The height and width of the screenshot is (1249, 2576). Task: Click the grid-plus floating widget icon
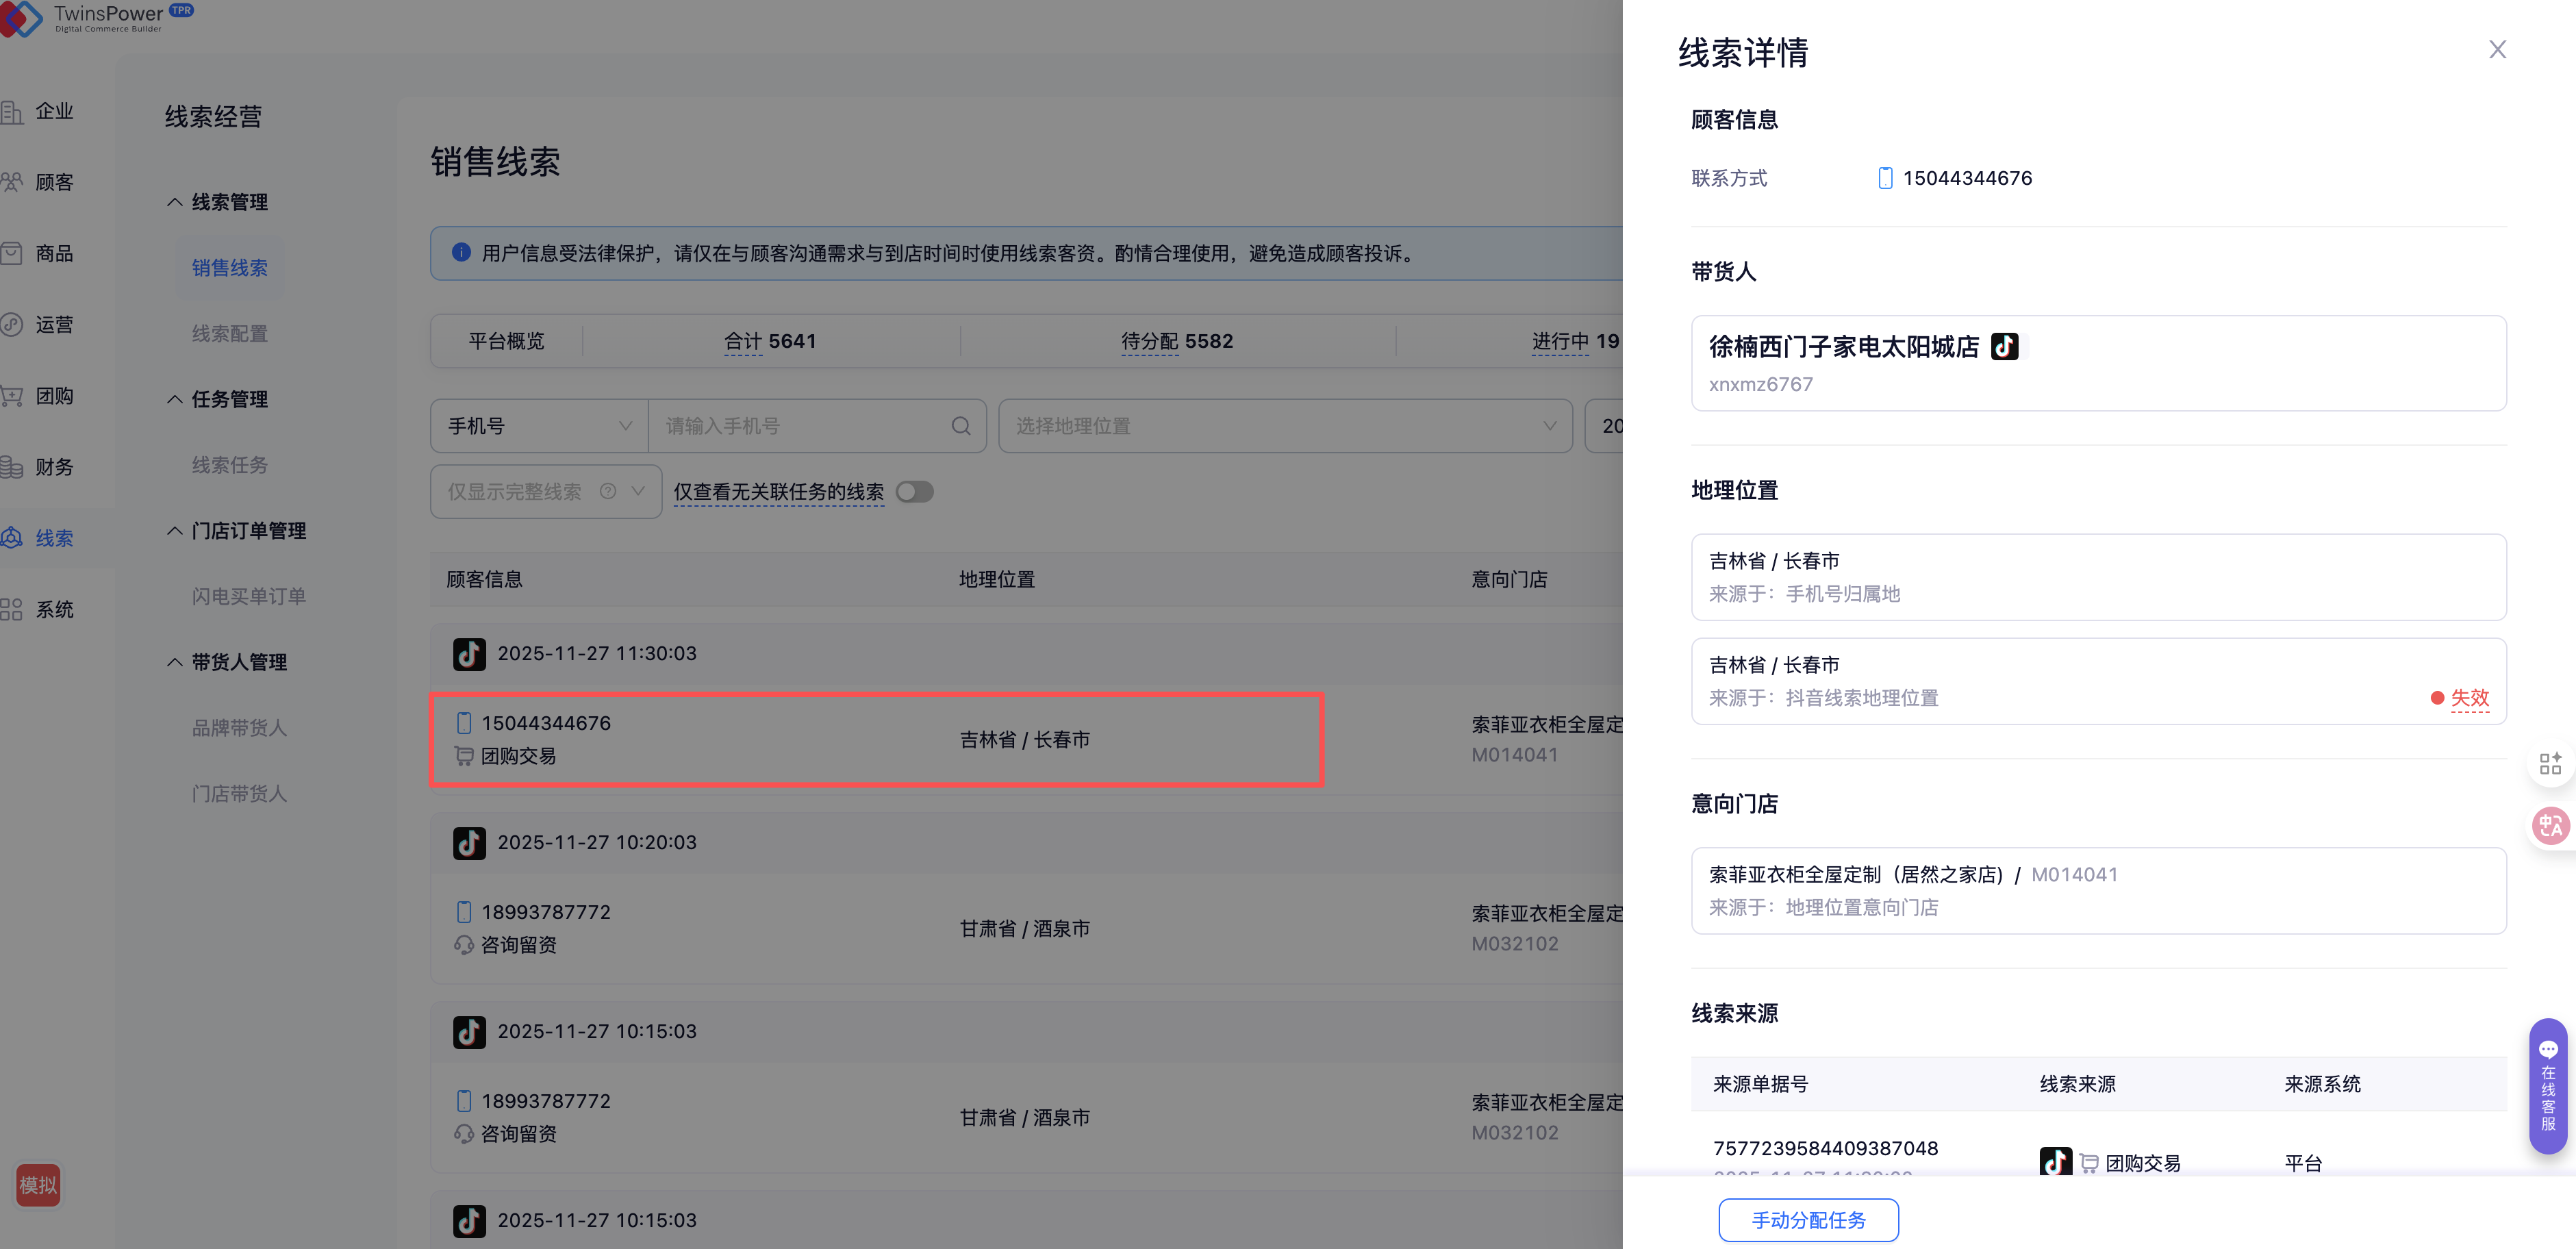2549,764
